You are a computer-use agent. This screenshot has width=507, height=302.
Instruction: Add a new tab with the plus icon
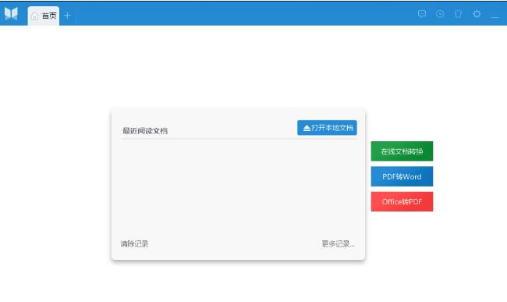point(67,16)
